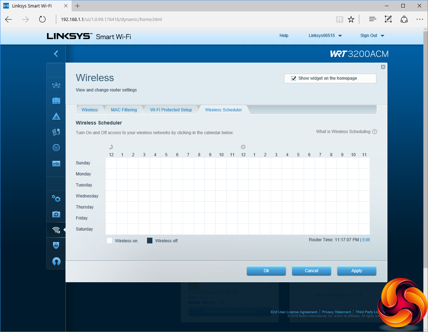The image size is (428, 332).
Task: Open the Edge More actions menu
Action: (x=419, y=19)
